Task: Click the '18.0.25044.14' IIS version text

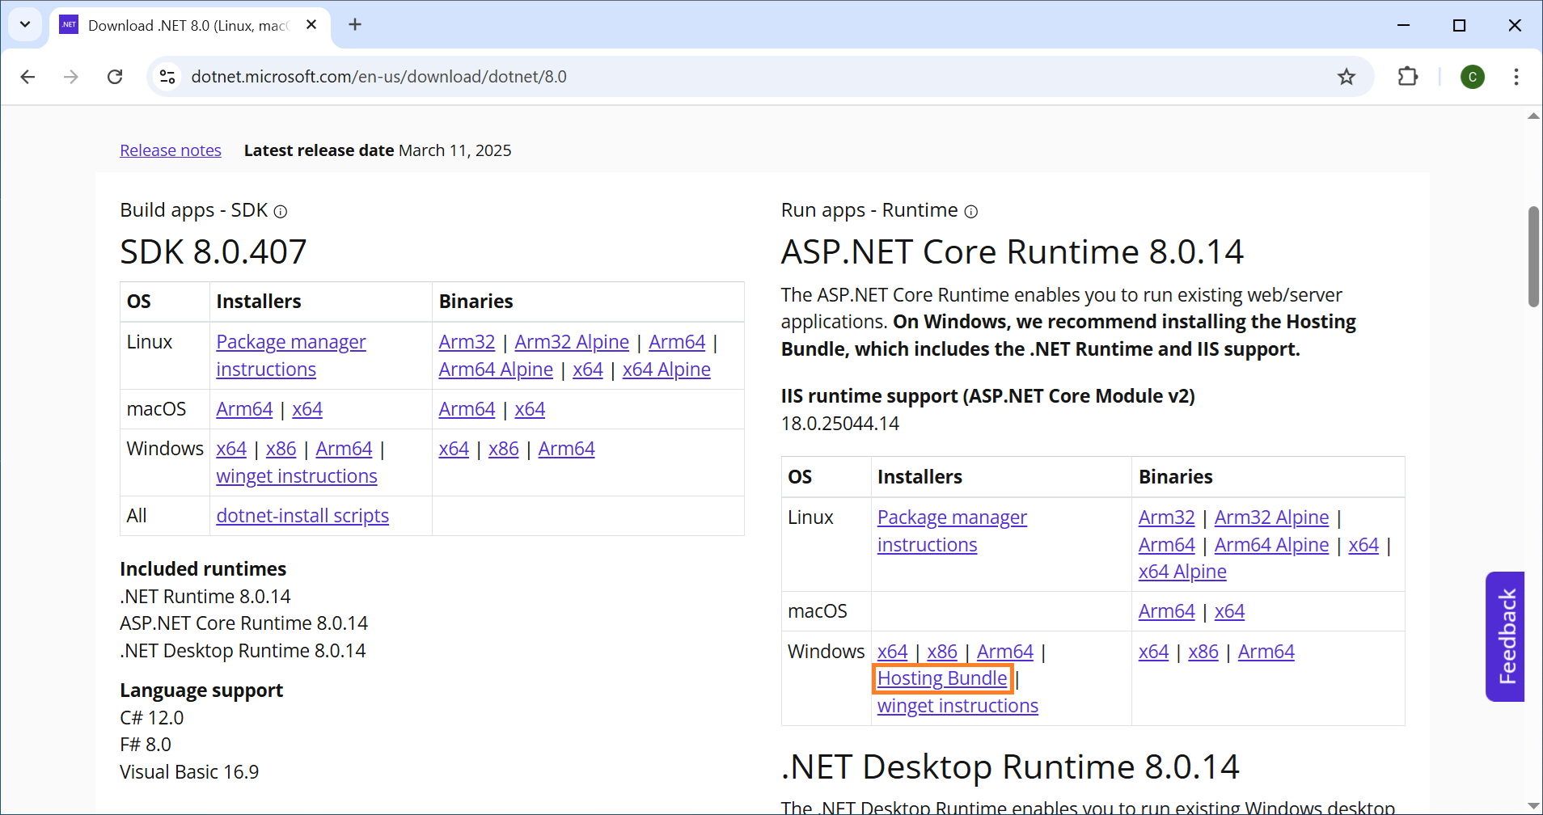Action: pyautogui.click(x=840, y=424)
